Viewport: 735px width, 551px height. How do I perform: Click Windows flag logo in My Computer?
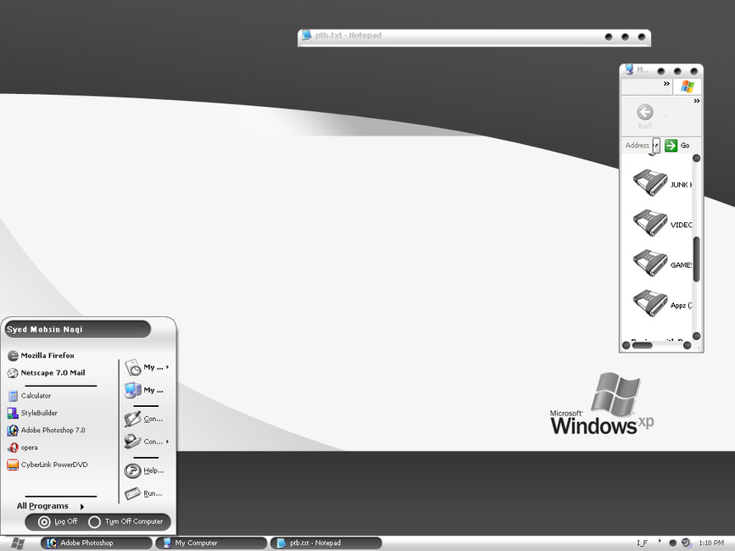(688, 86)
